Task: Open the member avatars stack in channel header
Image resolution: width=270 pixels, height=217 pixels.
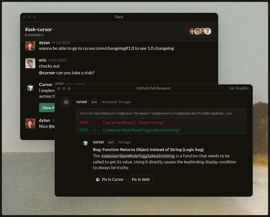Action: coord(200,31)
